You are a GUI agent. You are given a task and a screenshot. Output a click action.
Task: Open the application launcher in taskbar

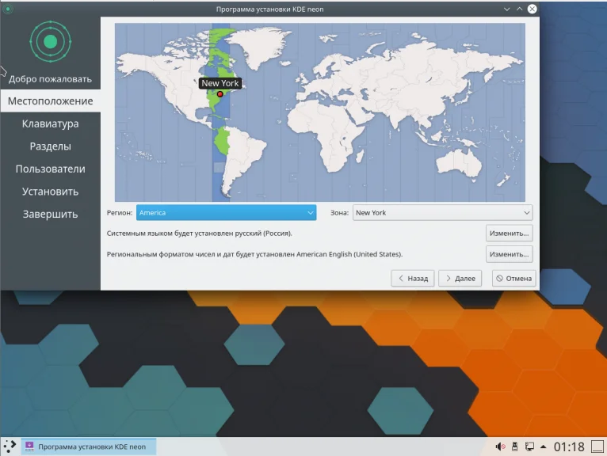[10, 446]
